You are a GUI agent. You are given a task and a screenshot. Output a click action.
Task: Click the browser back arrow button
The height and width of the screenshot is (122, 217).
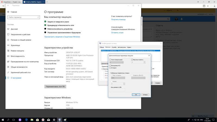coord(4,6)
